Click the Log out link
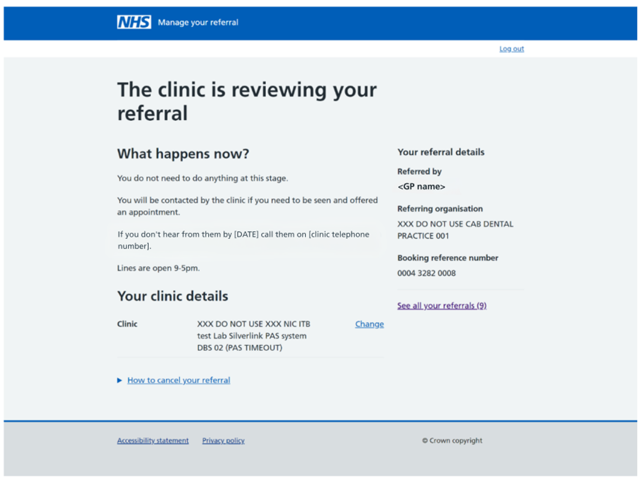643x481 pixels. tap(511, 49)
